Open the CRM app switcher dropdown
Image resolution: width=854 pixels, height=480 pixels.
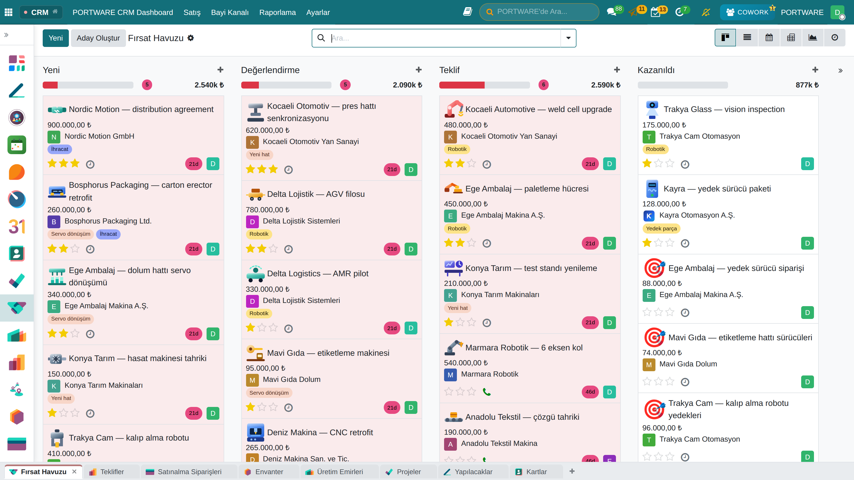[41, 12]
